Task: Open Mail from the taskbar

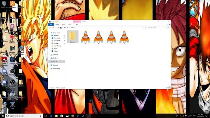Action: tap(67, 116)
